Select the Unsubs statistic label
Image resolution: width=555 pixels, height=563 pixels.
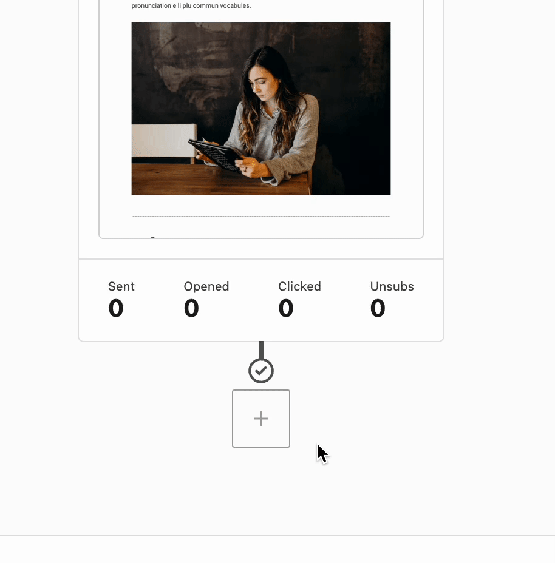point(392,286)
